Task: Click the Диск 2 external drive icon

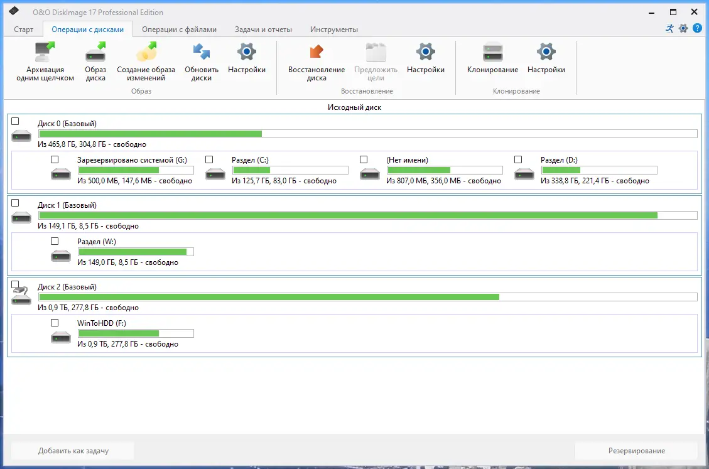Action: [21, 296]
